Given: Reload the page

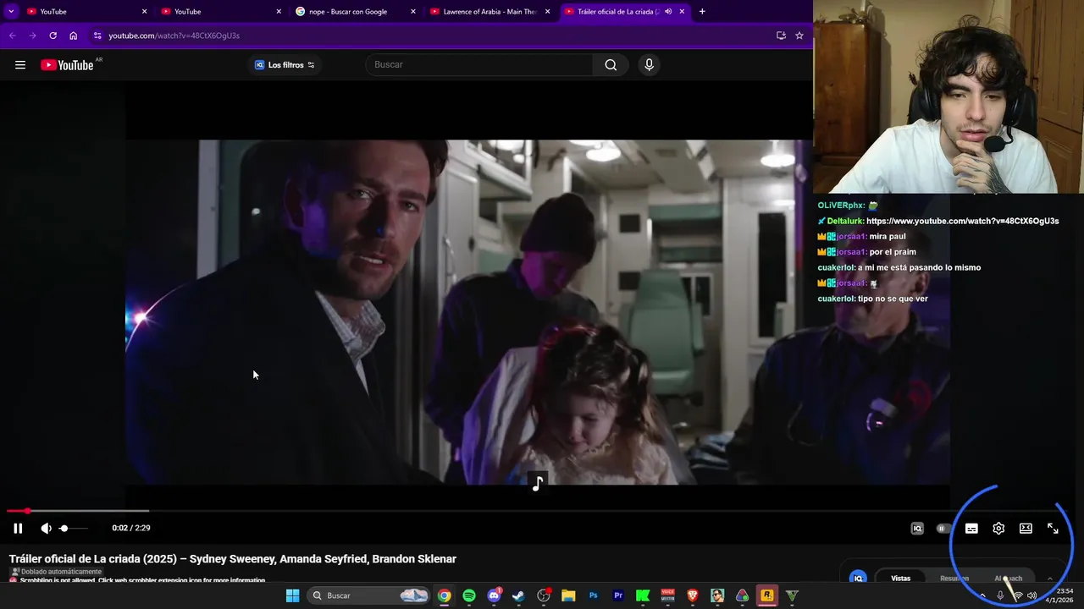Looking at the screenshot, I should tap(53, 36).
